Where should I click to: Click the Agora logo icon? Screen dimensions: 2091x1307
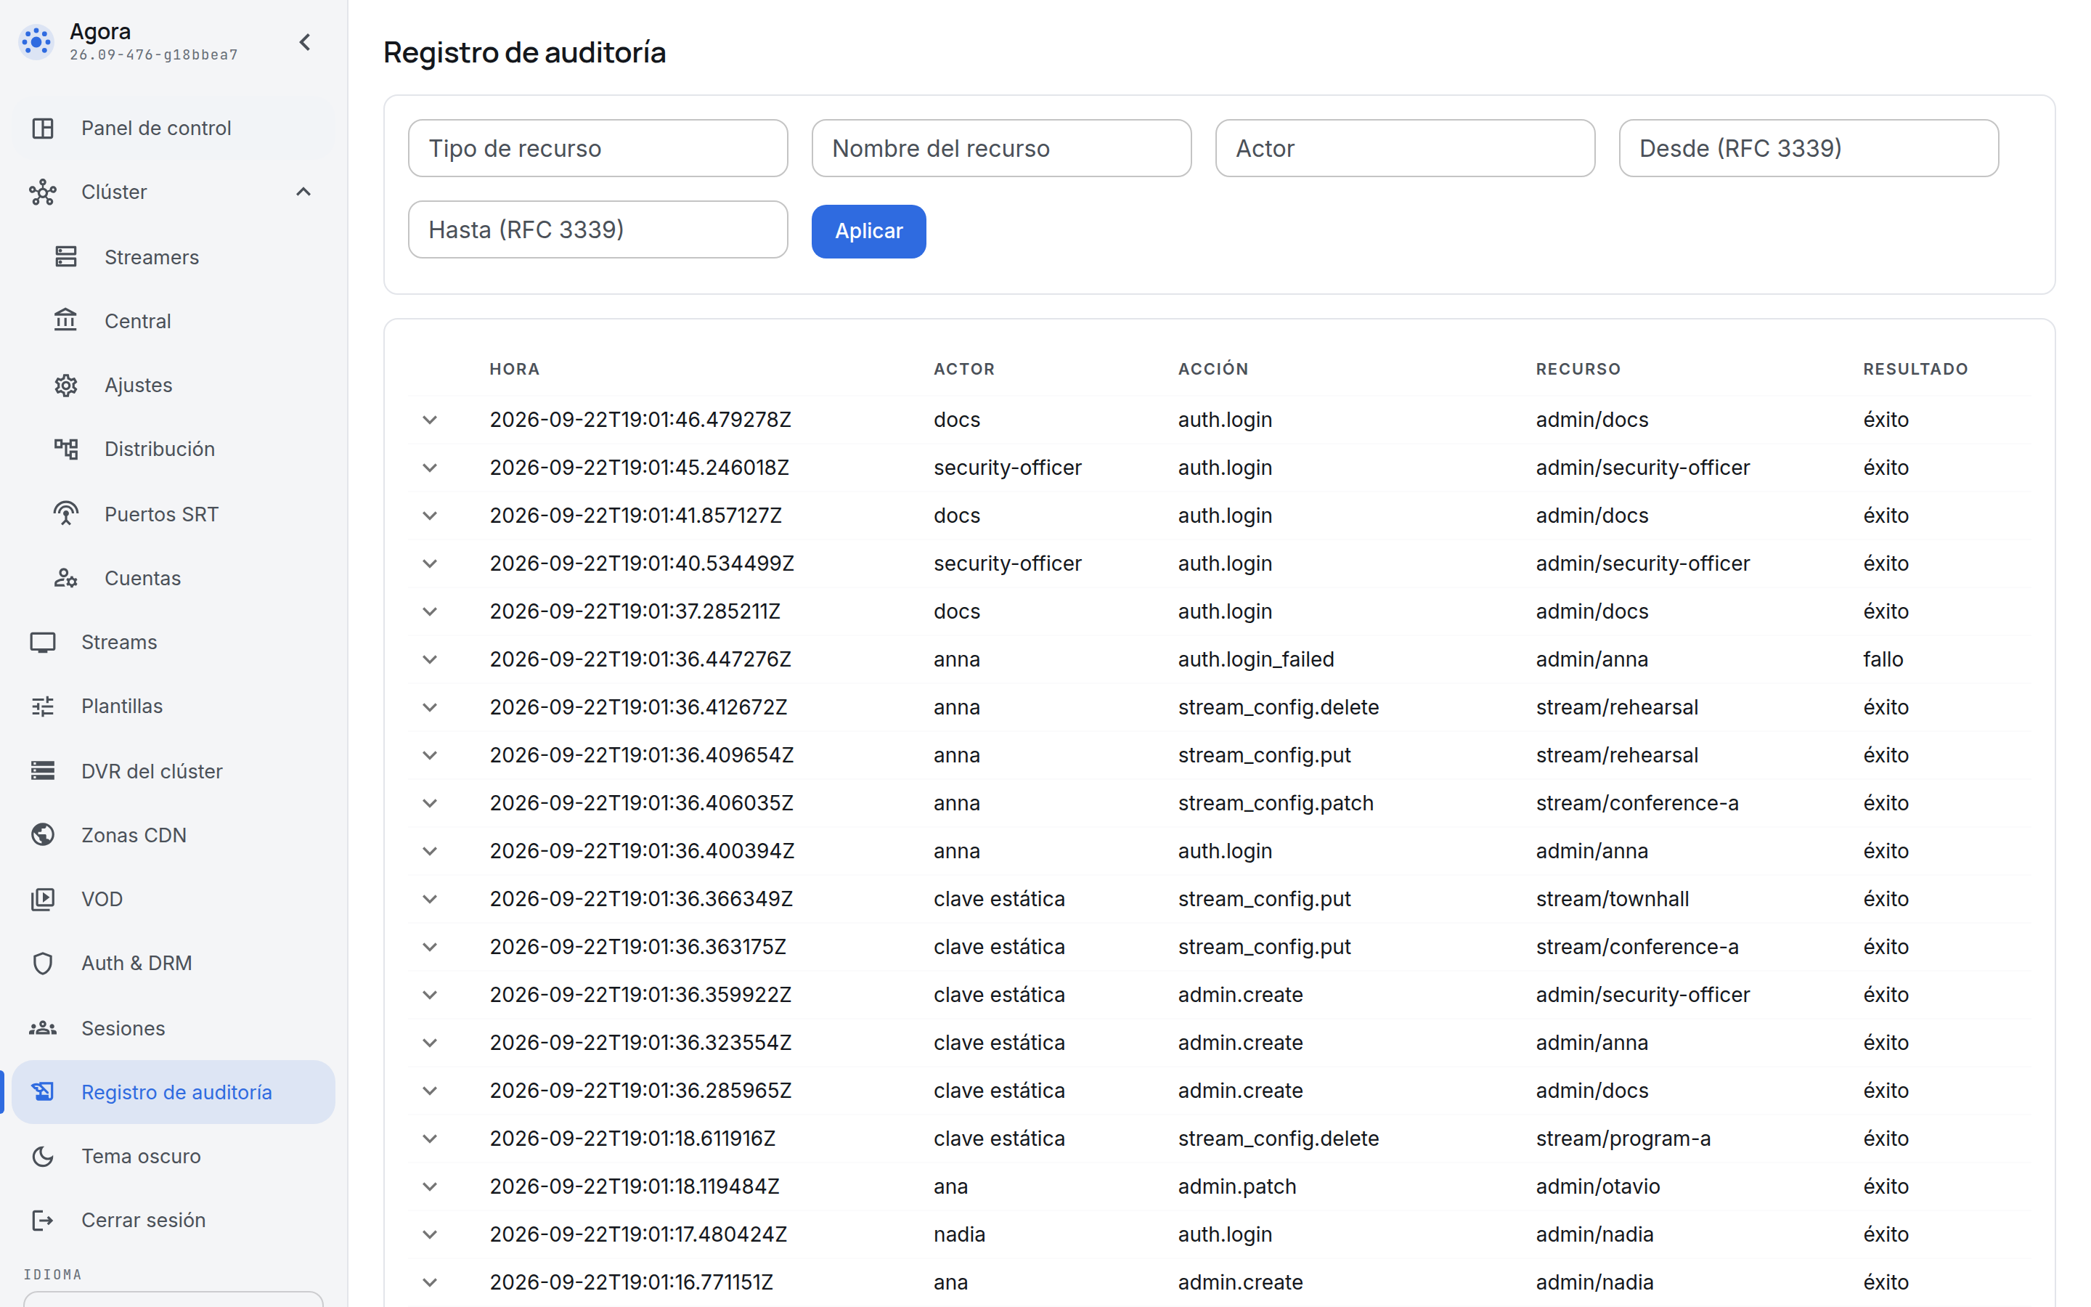[x=37, y=41]
